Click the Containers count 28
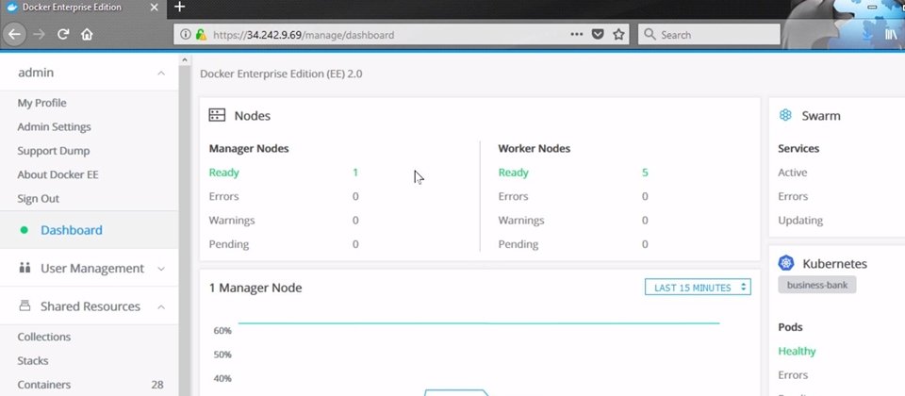This screenshot has height=396, width=905. (157, 385)
